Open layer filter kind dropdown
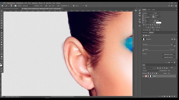 (148, 68)
